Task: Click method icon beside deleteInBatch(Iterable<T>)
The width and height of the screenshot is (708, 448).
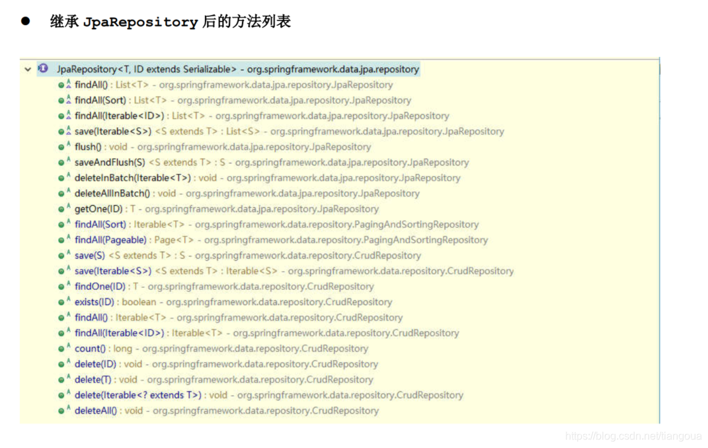Action: 64,177
